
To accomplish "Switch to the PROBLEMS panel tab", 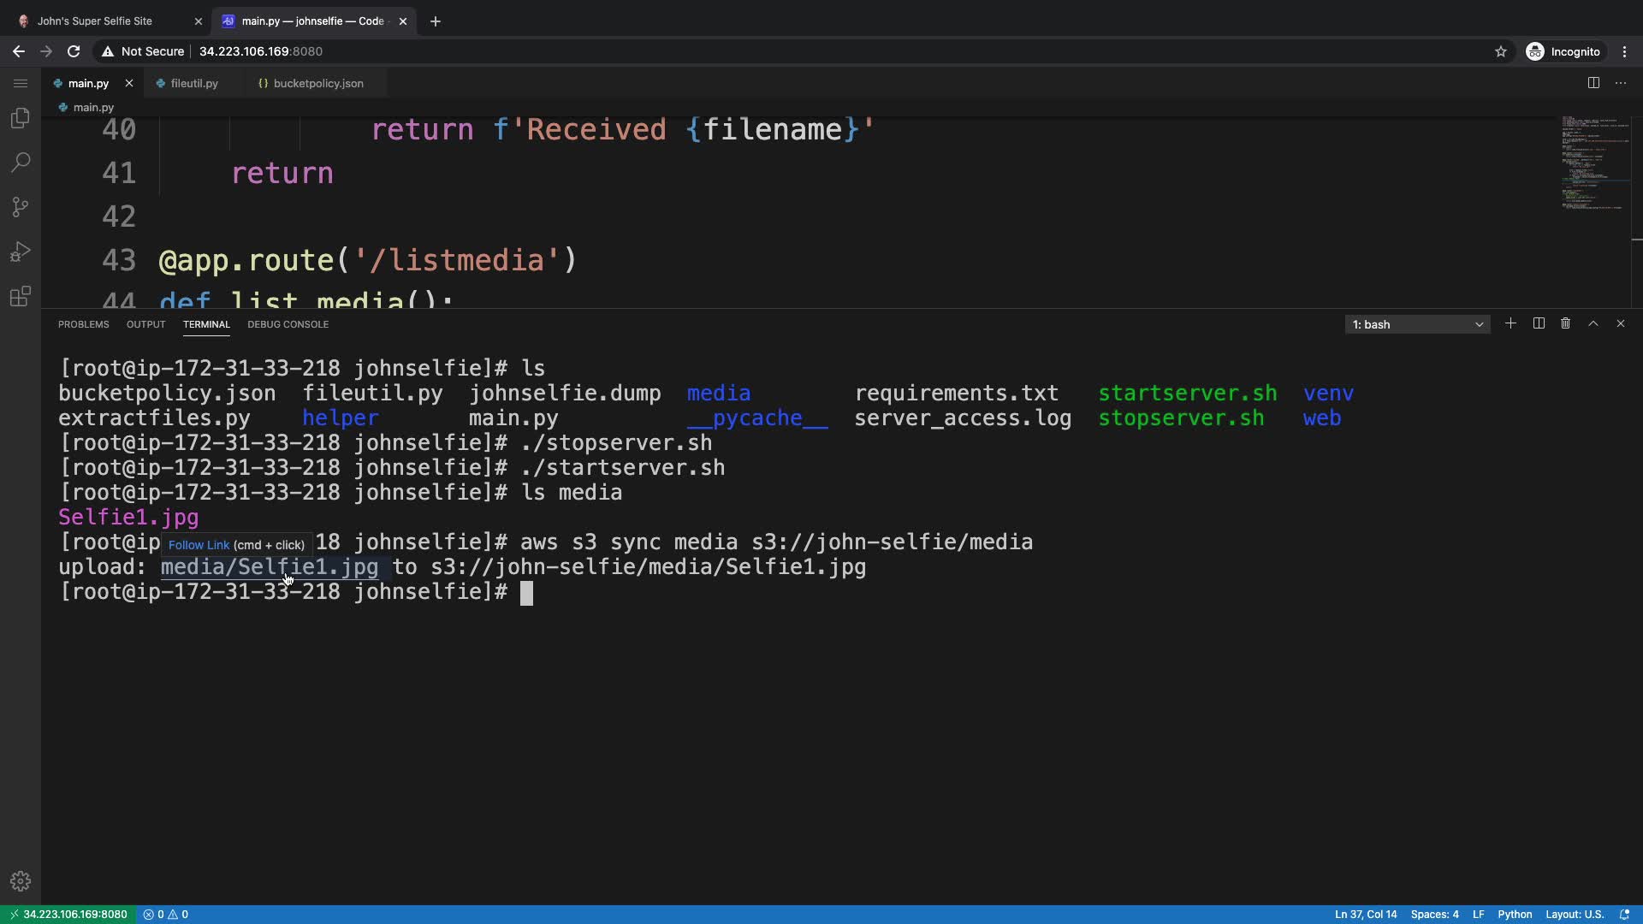I will coord(83,324).
